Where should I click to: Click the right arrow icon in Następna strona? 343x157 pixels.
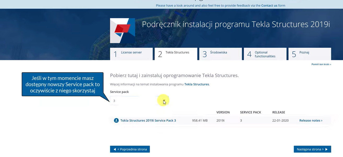pos(327,149)
